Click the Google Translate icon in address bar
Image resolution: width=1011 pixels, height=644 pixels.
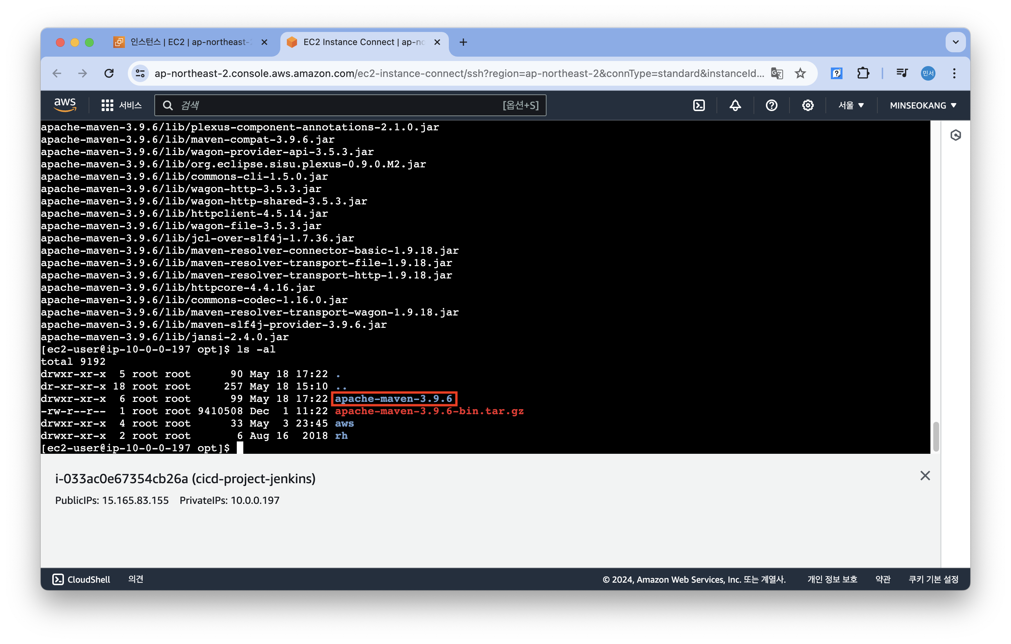point(777,73)
